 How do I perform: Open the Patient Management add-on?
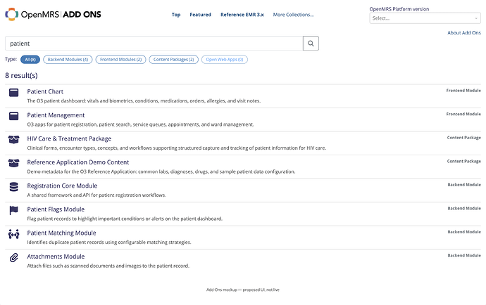(56, 115)
